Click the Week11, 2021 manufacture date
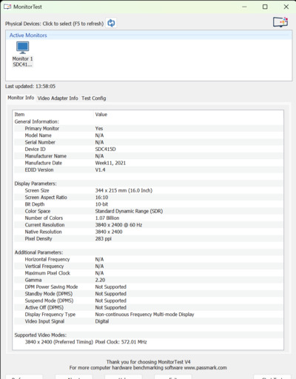The height and width of the screenshot is (379, 296). (x=110, y=163)
